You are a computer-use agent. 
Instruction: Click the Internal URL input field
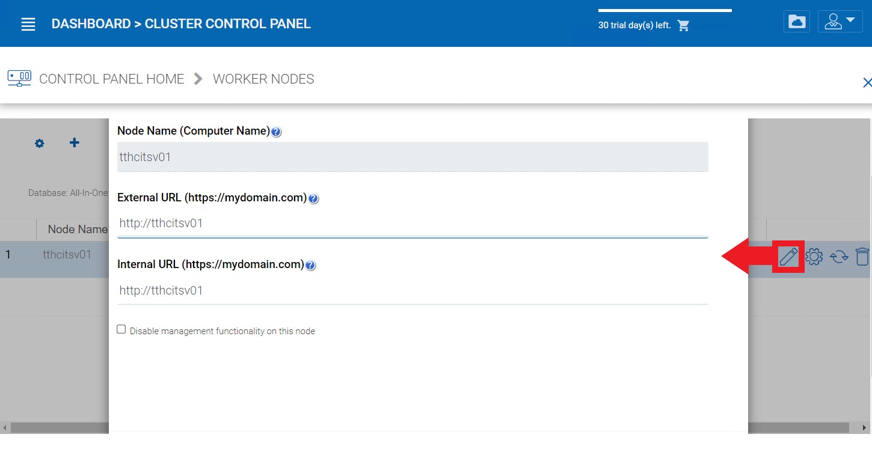(413, 290)
